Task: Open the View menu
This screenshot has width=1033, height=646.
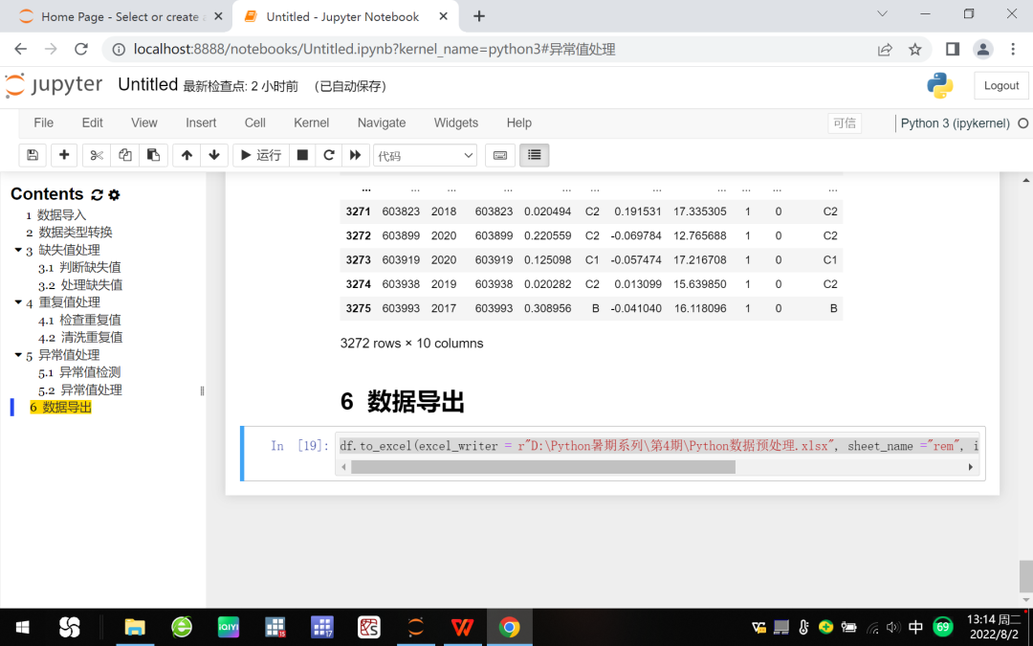Action: [x=144, y=123]
